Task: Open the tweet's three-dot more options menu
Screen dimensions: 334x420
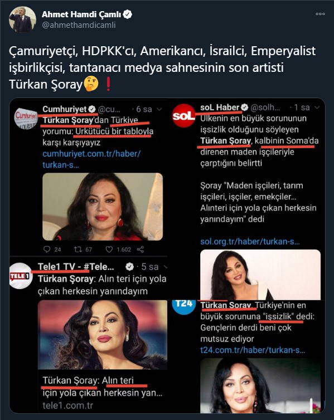Action: (x=320, y=14)
